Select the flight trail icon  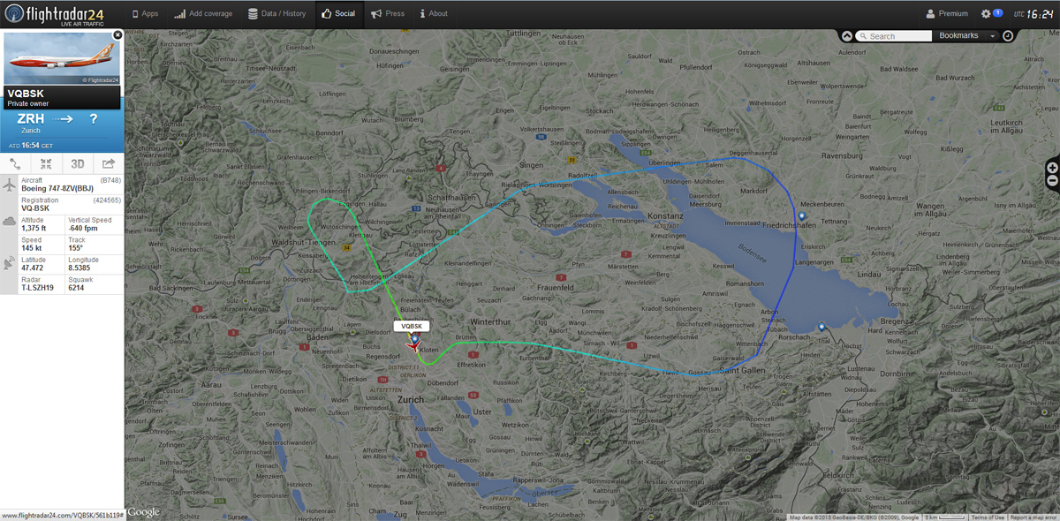(15, 163)
